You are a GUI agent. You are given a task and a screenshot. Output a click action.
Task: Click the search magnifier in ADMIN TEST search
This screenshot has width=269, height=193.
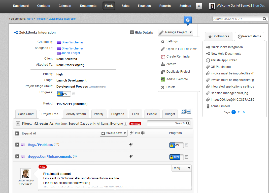[x=265, y=19]
